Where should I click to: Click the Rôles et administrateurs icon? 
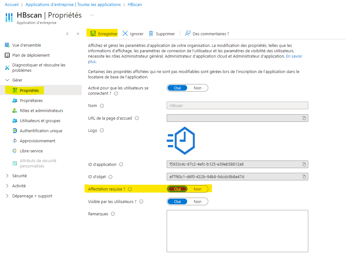point(14,110)
